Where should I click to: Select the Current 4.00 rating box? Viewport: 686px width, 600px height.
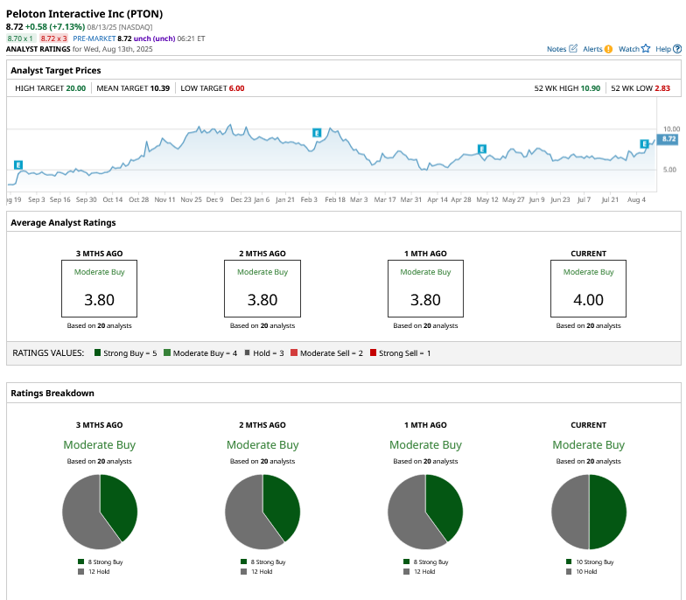click(x=588, y=289)
